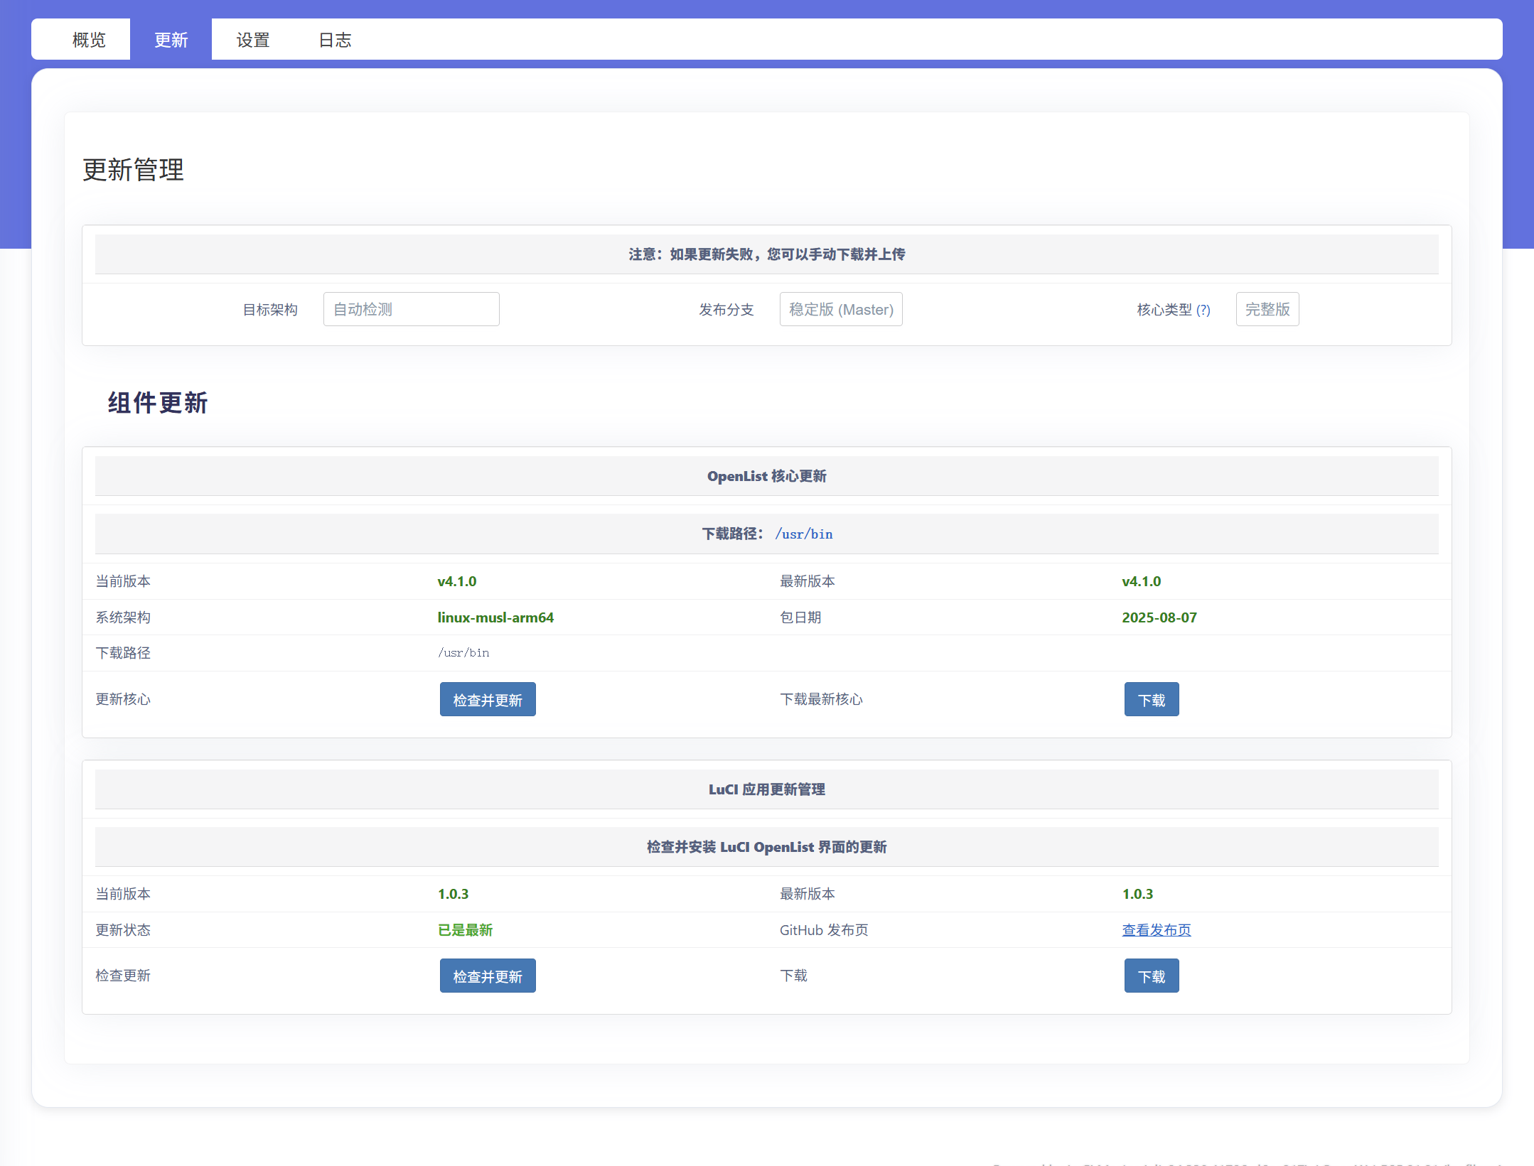The image size is (1534, 1166).
Task: Click the GitHub 发布页 label
Action: click(x=824, y=930)
